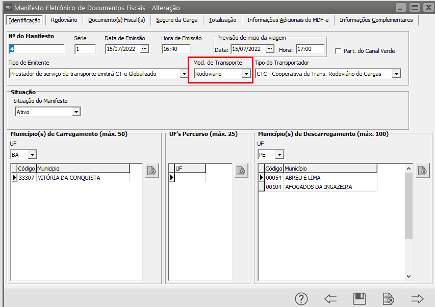This screenshot has height=307, width=435.
Task: Go to previous record with left arrow
Action: tap(330, 299)
